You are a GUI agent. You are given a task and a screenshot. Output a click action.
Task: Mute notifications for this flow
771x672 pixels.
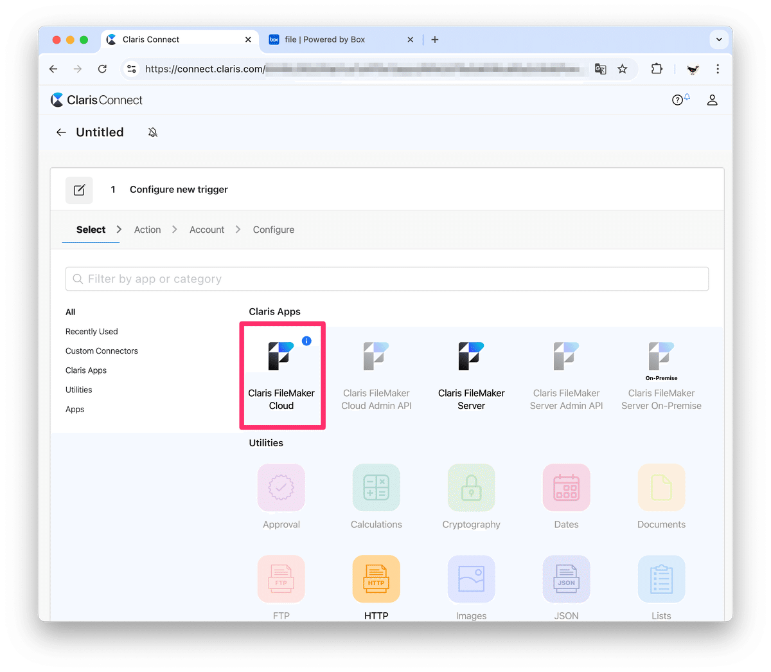point(152,132)
